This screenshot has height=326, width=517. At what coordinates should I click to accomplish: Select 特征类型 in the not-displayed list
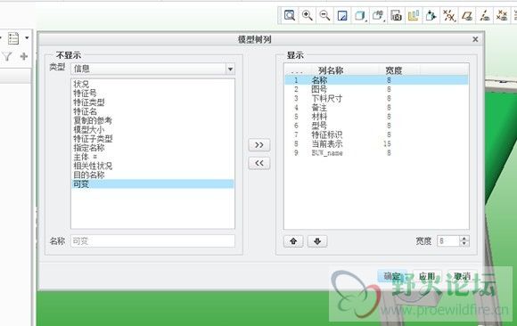89,102
